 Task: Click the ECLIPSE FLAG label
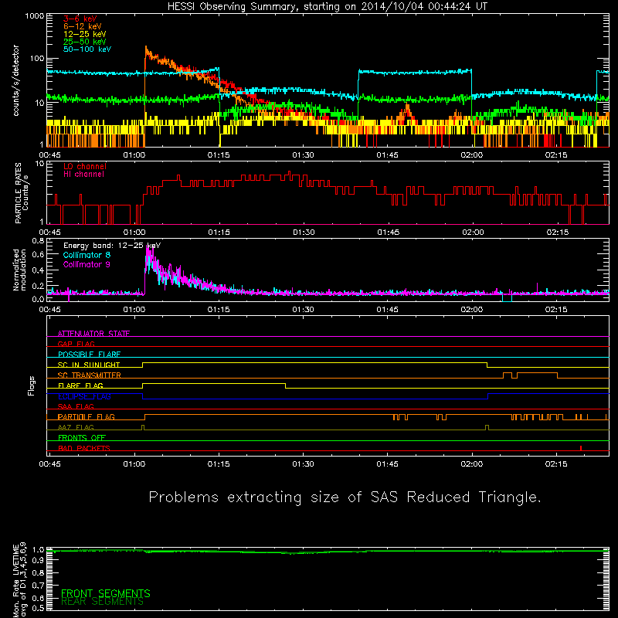click(x=84, y=396)
